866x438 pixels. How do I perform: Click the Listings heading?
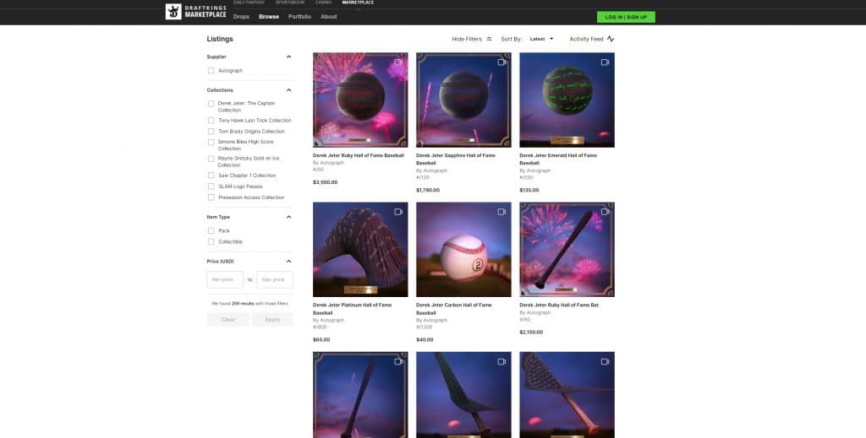click(x=220, y=39)
